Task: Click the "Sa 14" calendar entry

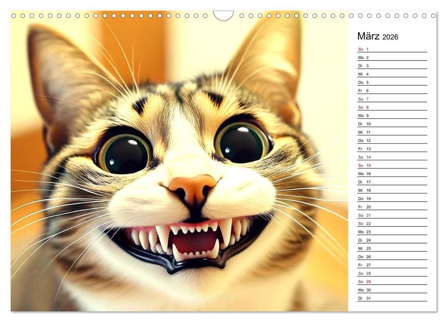Action: [392, 157]
